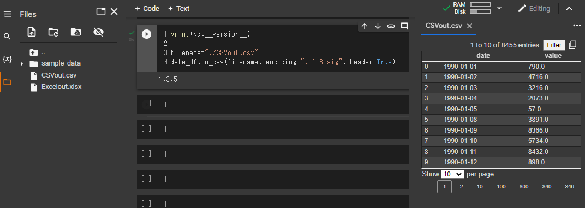Go to page 800 of table
Screen dimensions: 585x208
pos(524,186)
